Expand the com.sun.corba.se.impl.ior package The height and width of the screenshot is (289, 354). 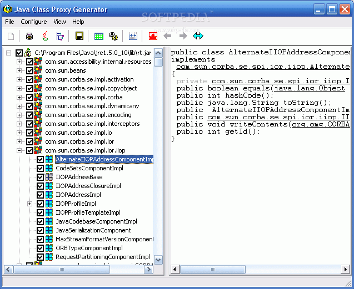click(19, 141)
